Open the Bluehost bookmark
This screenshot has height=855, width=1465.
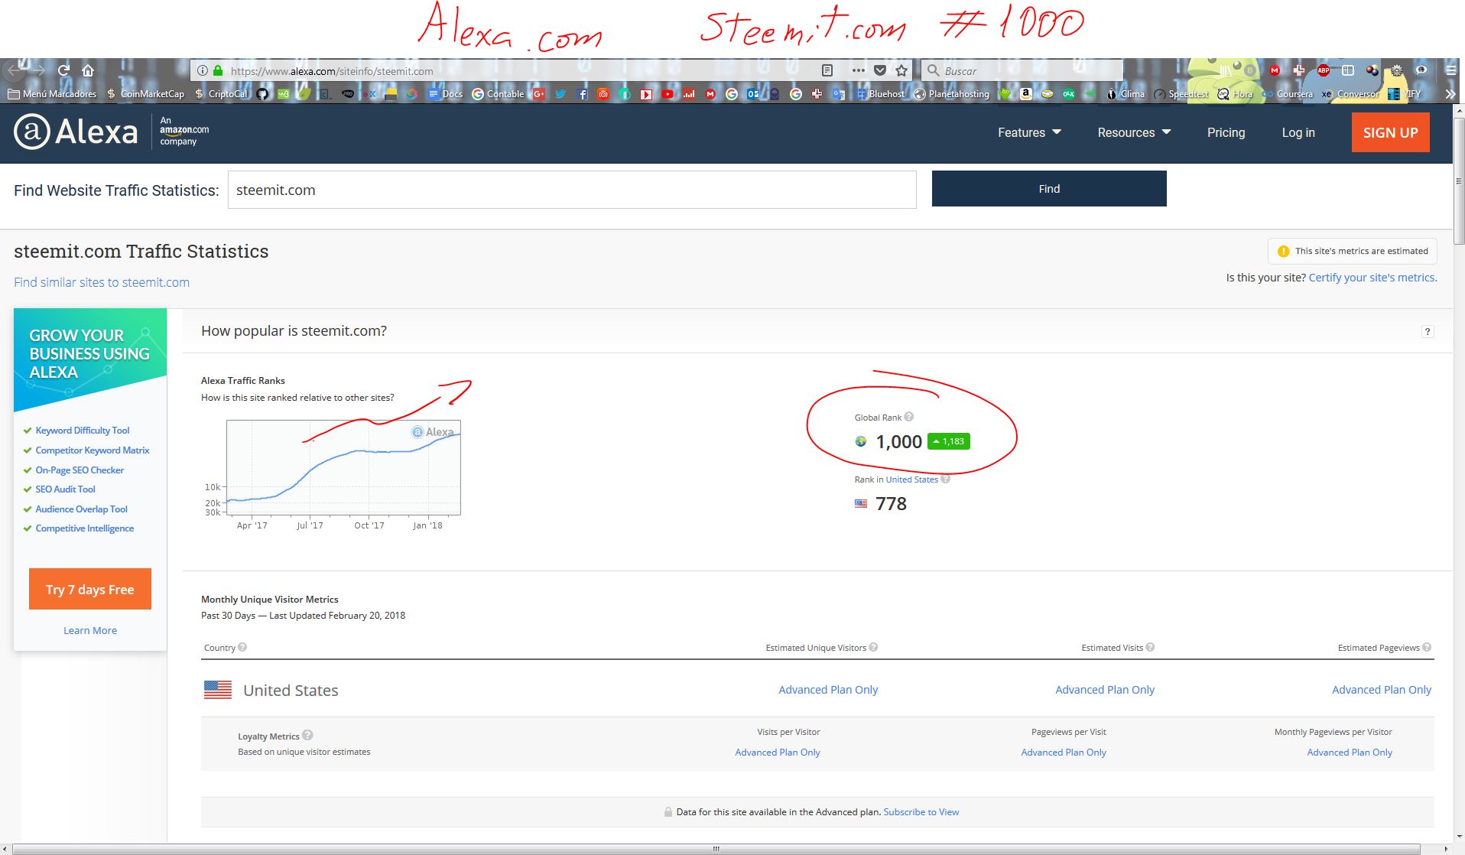coord(881,94)
